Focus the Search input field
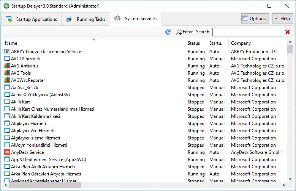 coord(247,32)
